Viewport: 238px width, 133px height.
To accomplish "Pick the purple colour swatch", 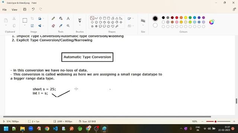I will pyautogui.click(x=203, y=18).
